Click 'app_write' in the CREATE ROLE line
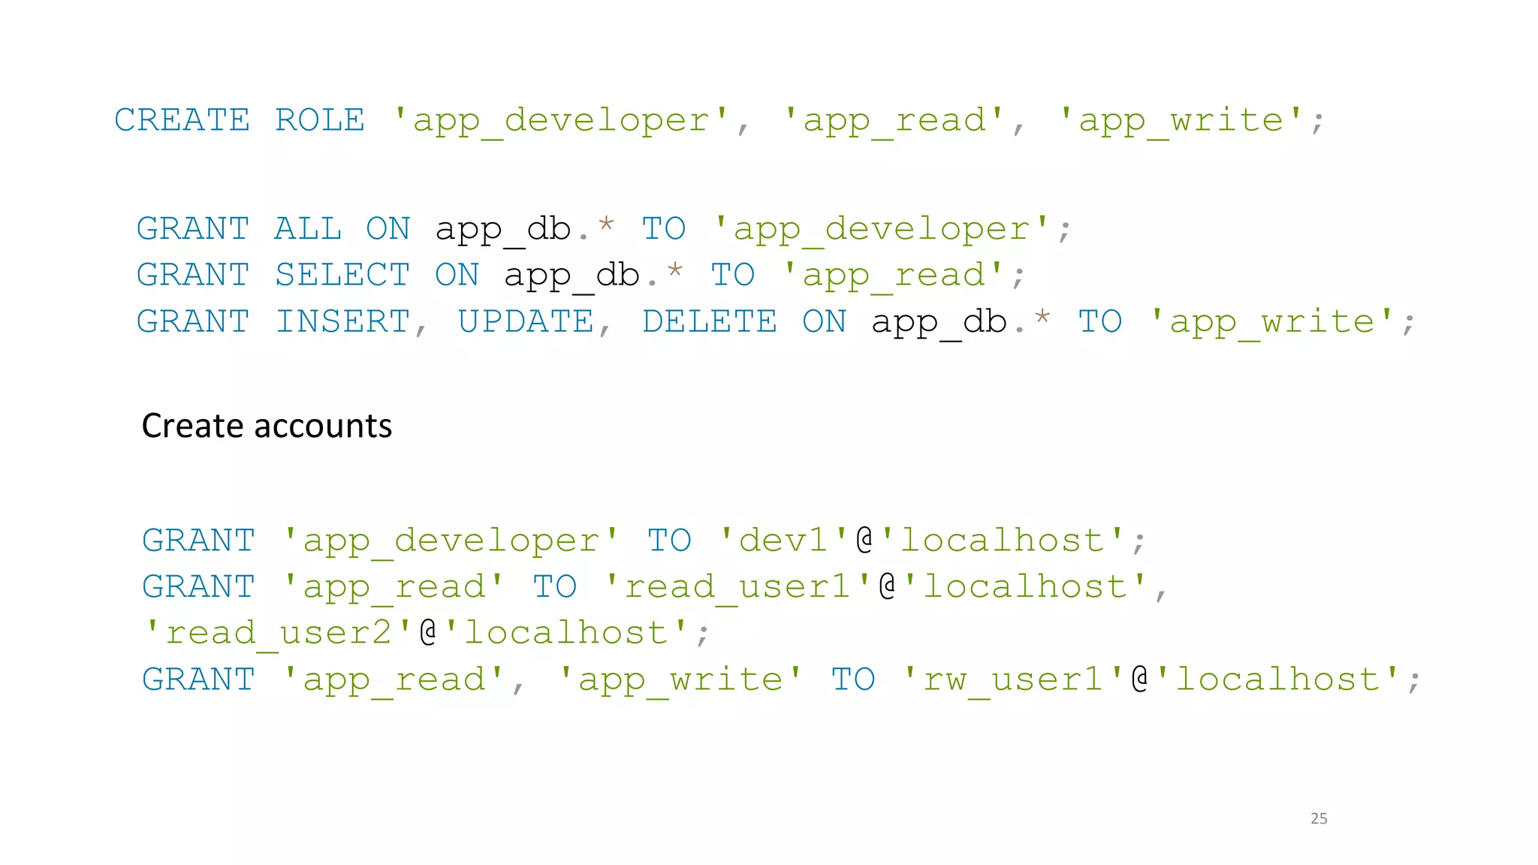Screen dimensions: 1538x865 pyautogui.click(x=1181, y=122)
